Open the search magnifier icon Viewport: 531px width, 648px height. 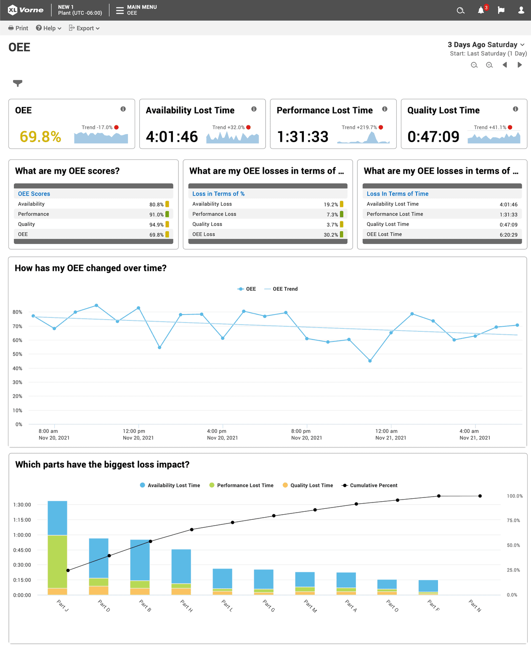tap(460, 10)
